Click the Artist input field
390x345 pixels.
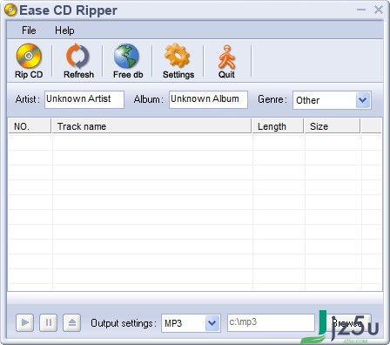84,99
